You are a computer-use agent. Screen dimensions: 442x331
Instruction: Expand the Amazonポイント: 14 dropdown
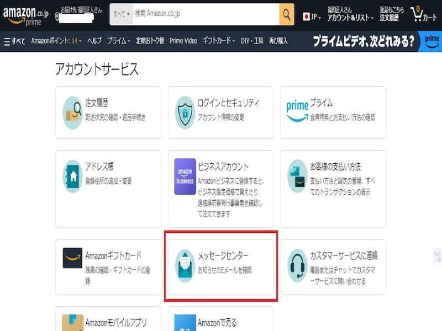[x=56, y=41]
